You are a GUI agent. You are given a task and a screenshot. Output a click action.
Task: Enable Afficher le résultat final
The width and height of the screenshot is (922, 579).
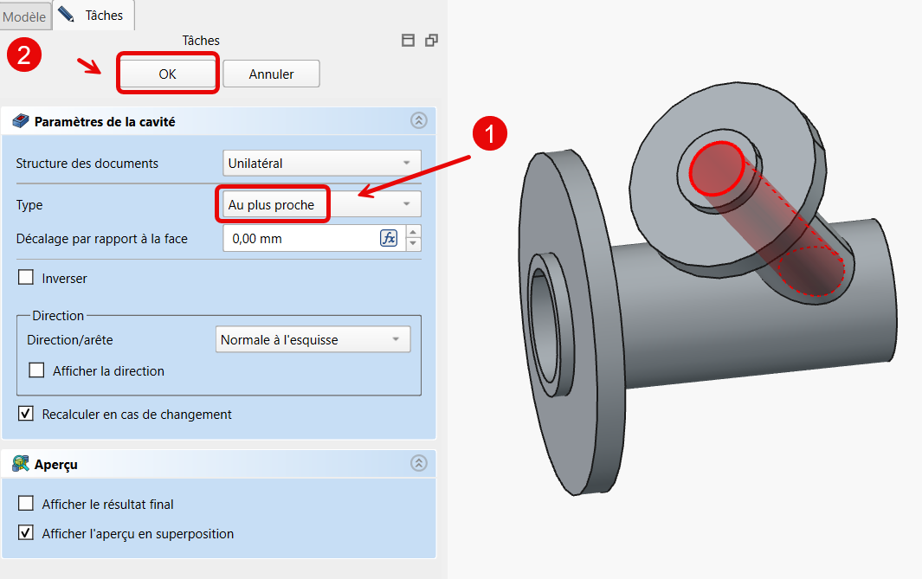pyautogui.click(x=27, y=504)
